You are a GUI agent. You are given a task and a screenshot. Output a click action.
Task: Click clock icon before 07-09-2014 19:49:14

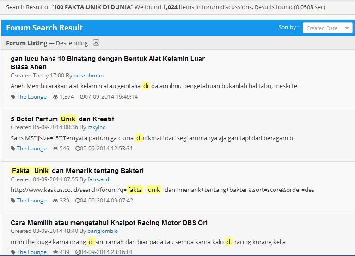pyautogui.click(x=82, y=97)
